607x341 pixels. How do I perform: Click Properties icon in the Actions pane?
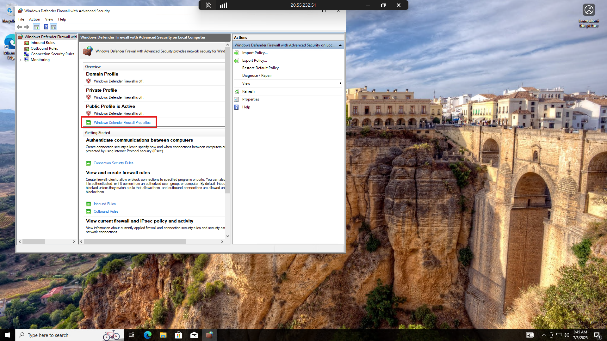coord(237,99)
